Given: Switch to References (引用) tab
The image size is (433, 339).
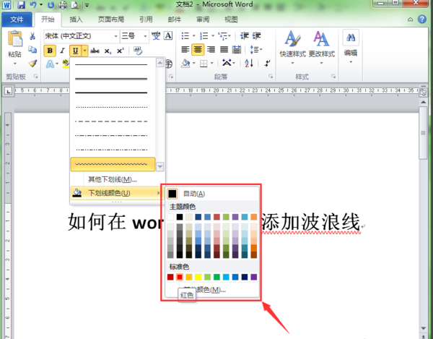Looking at the screenshot, I should coord(146,20).
